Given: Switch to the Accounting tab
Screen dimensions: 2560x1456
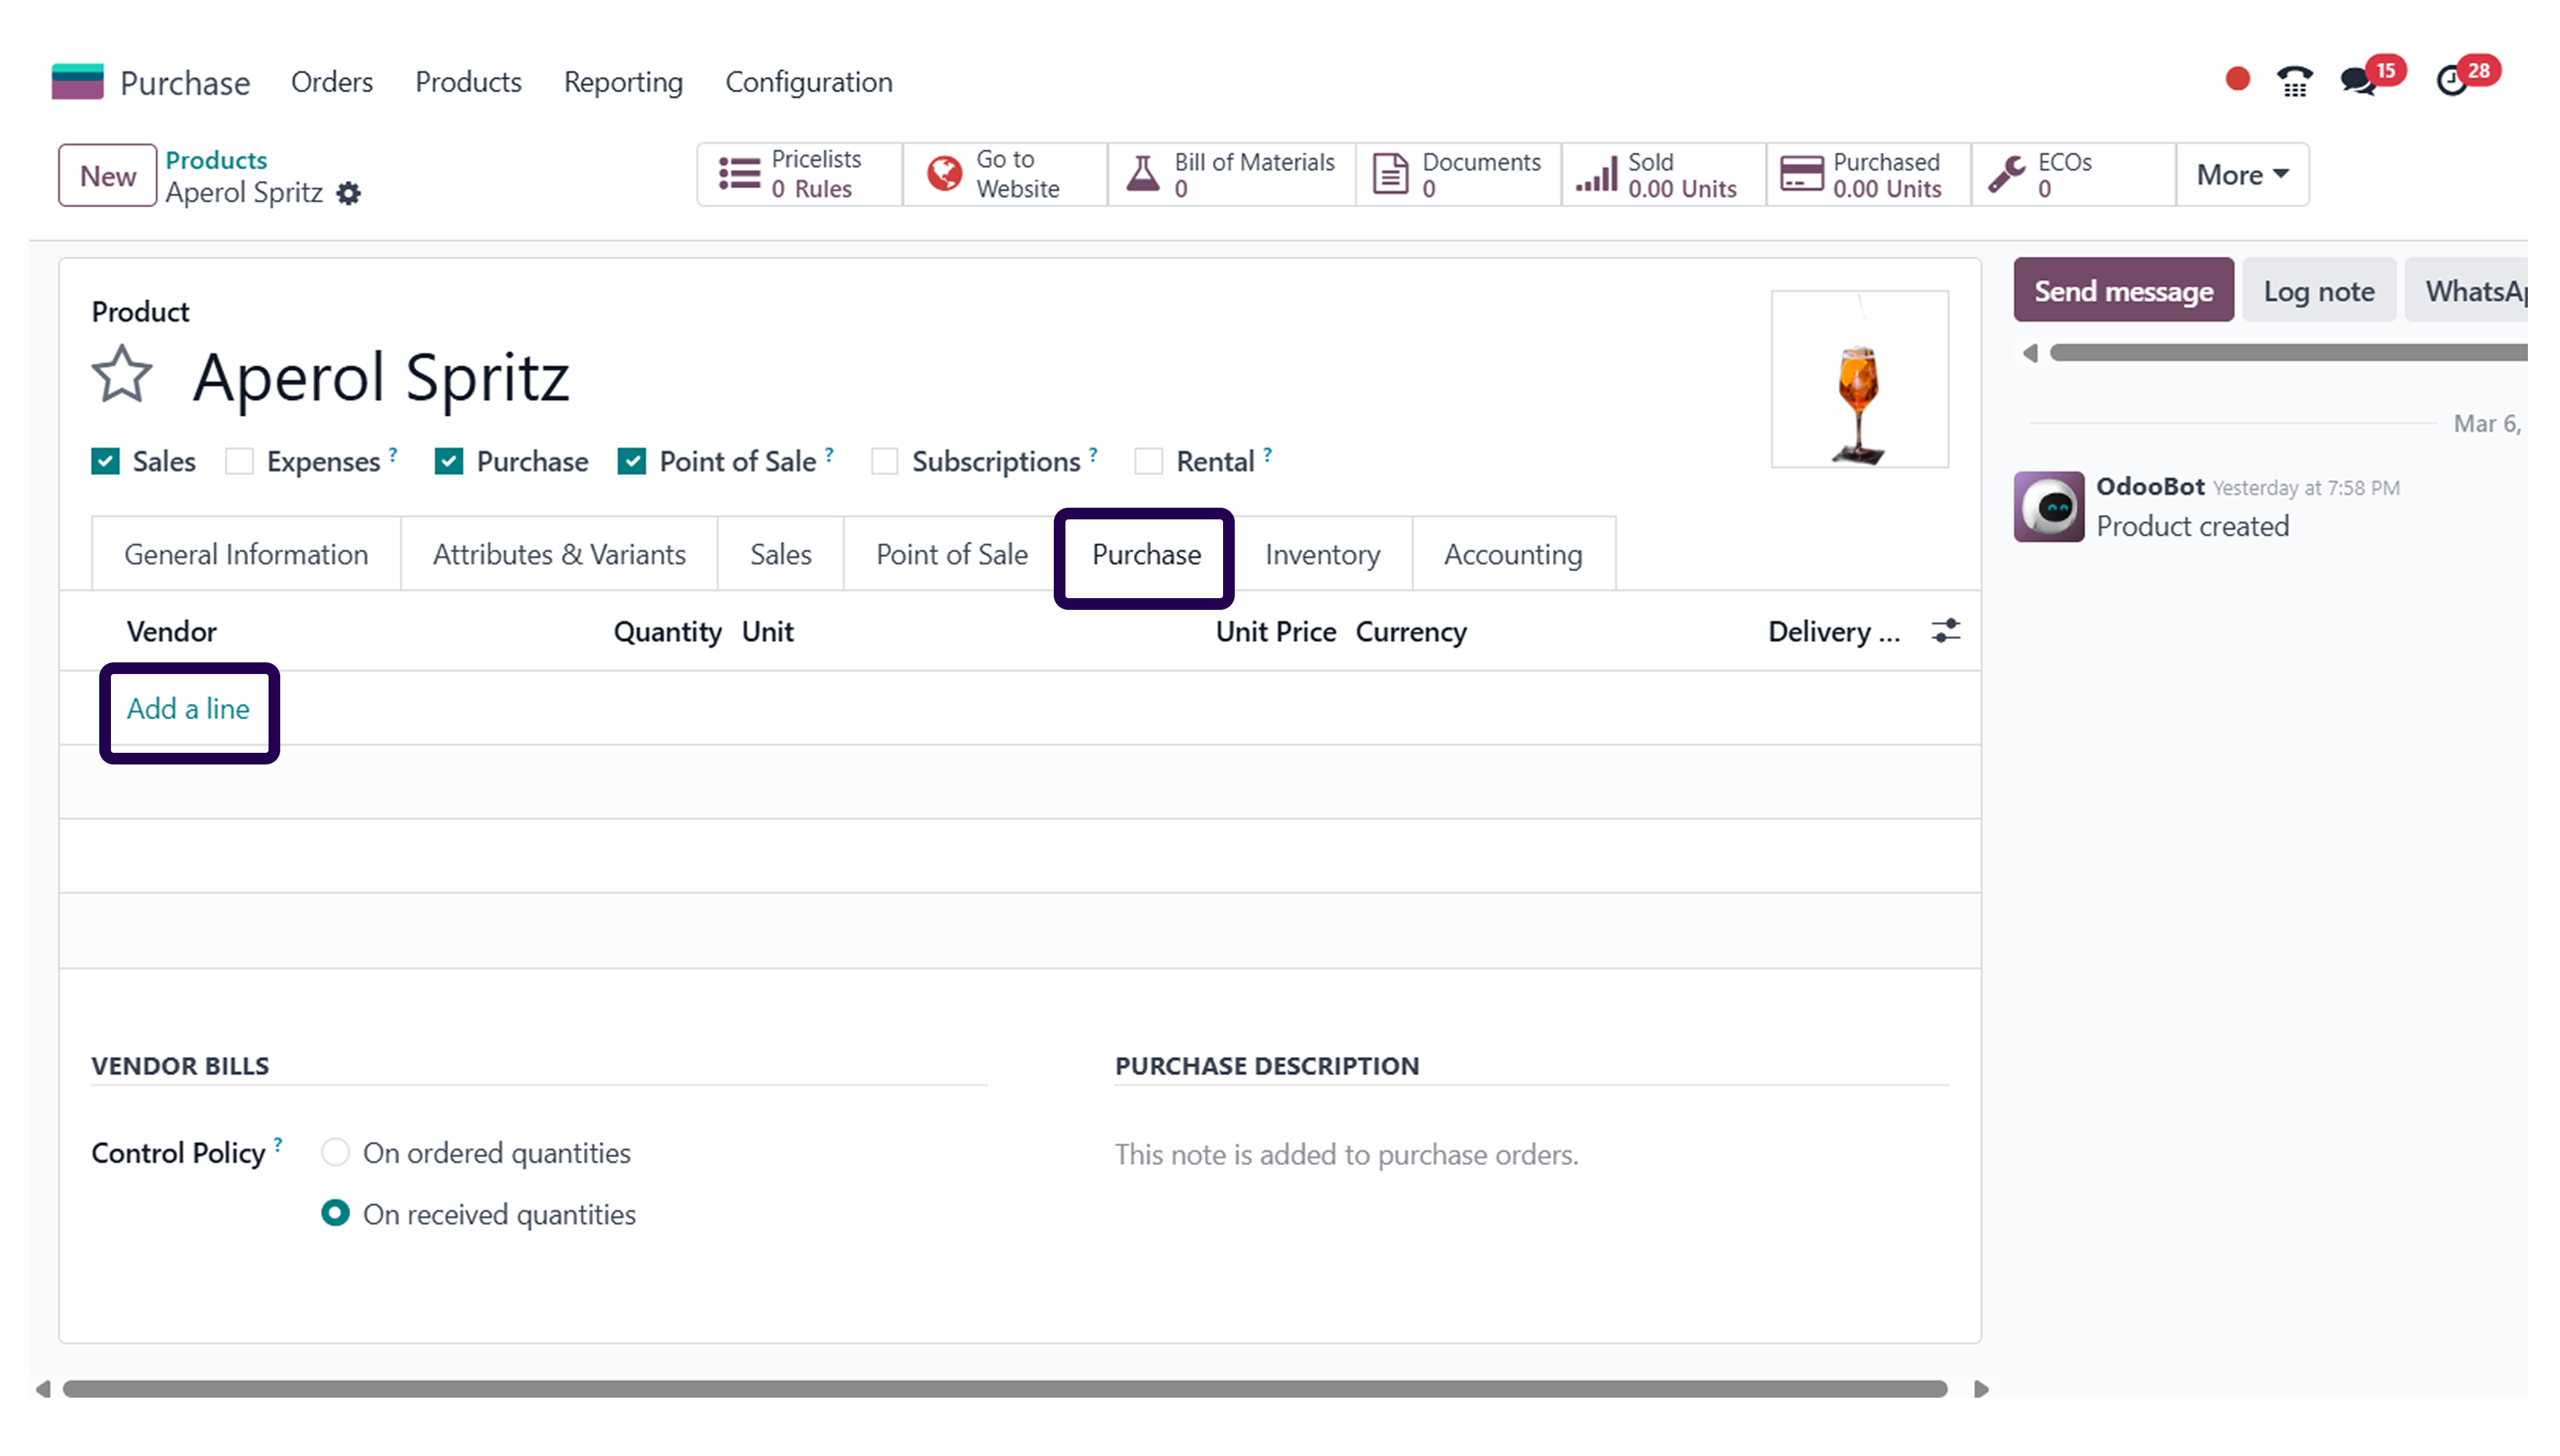Looking at the screenshot, I should click(1513, 554).
